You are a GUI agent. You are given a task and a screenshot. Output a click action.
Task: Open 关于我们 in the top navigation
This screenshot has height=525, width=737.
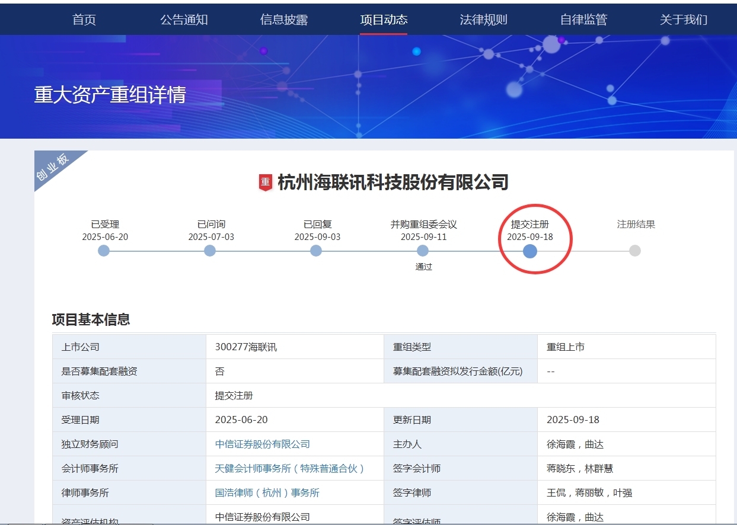(x=683, y=20)
